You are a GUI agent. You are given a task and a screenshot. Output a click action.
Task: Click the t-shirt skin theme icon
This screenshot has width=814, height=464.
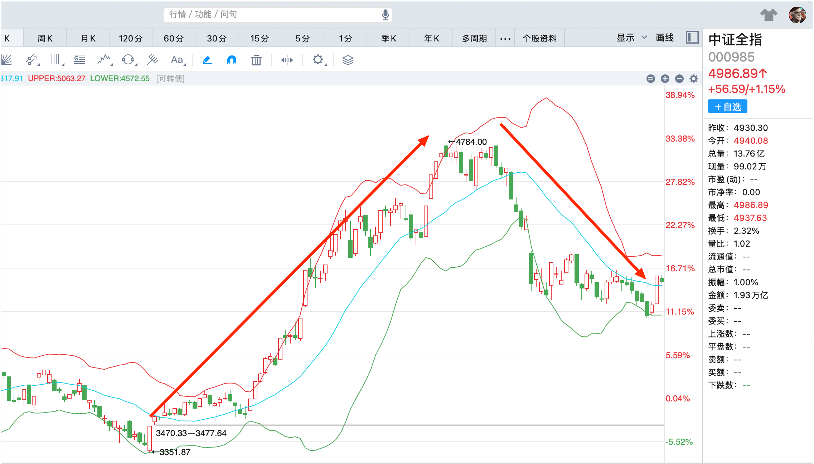[x=769, y=15]
